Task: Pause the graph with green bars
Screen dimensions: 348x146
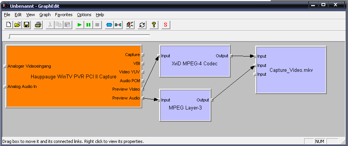Action: click(88, 25)
